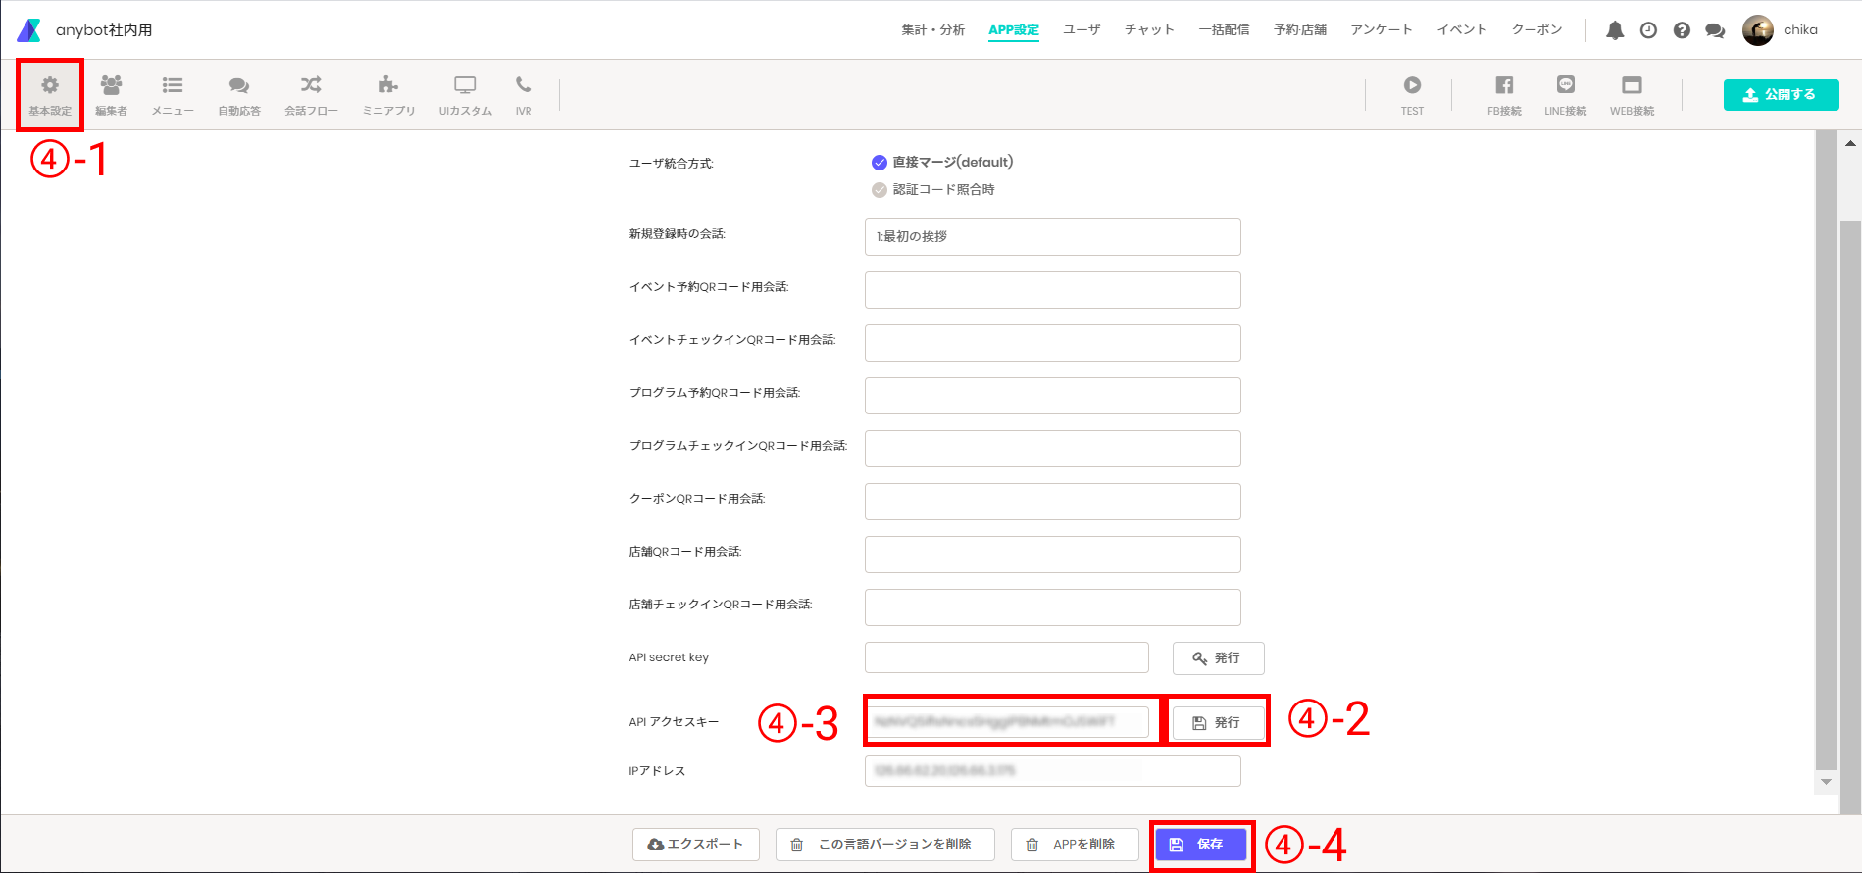Click the 新規登録時の会話 field

point(1052,237)
